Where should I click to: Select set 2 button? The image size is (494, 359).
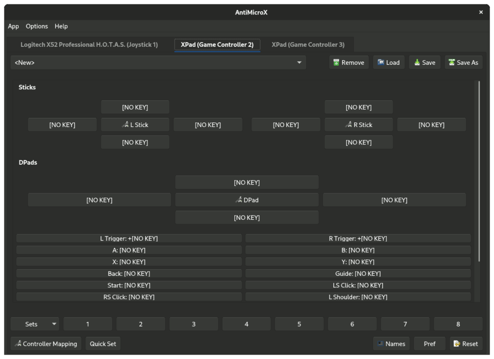pos(140,324)
